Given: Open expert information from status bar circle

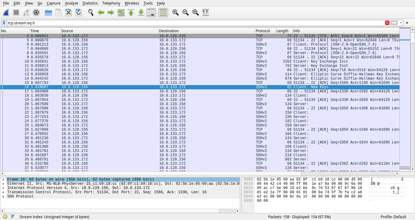Looking at the screenshot, I should click(x=5, y=217).
